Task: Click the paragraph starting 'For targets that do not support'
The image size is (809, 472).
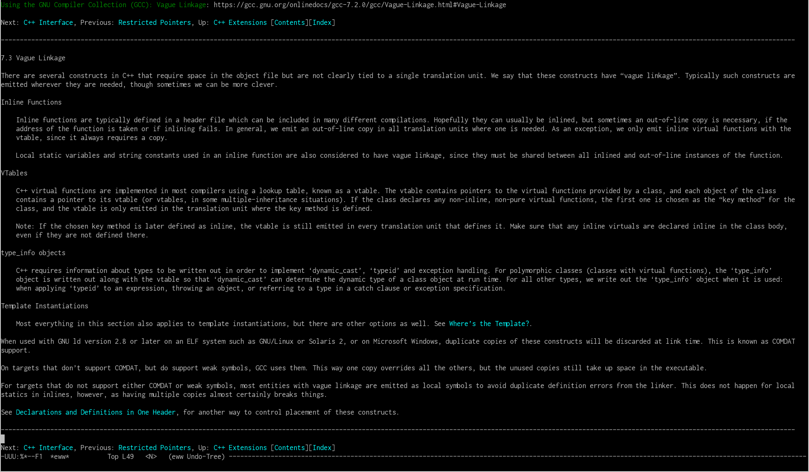Action: point(398,390)
